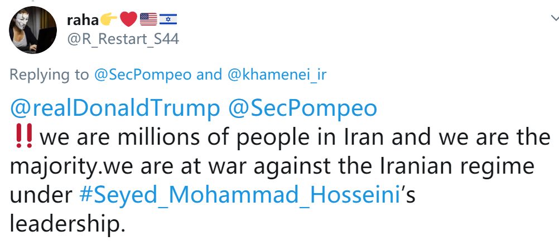559x241 pixels.
Task: Click the United States flag emoji
Action: pos(148,20)
